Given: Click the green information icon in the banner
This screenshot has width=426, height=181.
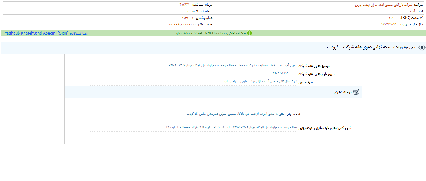Looking at the screenshot, I should point(249,33).
